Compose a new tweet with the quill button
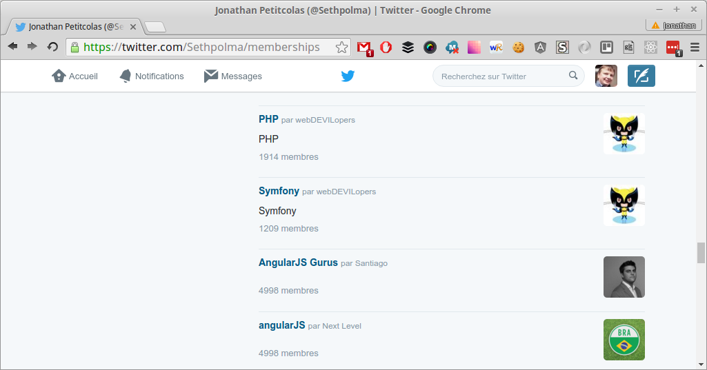The image size is (707, 370). coord(641,76)
